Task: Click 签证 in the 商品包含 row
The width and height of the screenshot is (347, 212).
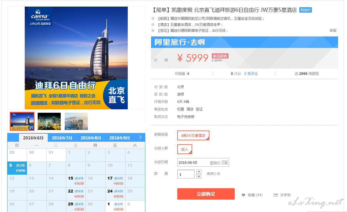Action: point(199,109)
